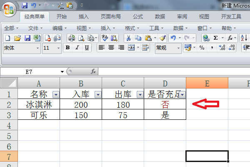Click the Paste clipboard icon
250x167 pixels.
coord(148,38)
